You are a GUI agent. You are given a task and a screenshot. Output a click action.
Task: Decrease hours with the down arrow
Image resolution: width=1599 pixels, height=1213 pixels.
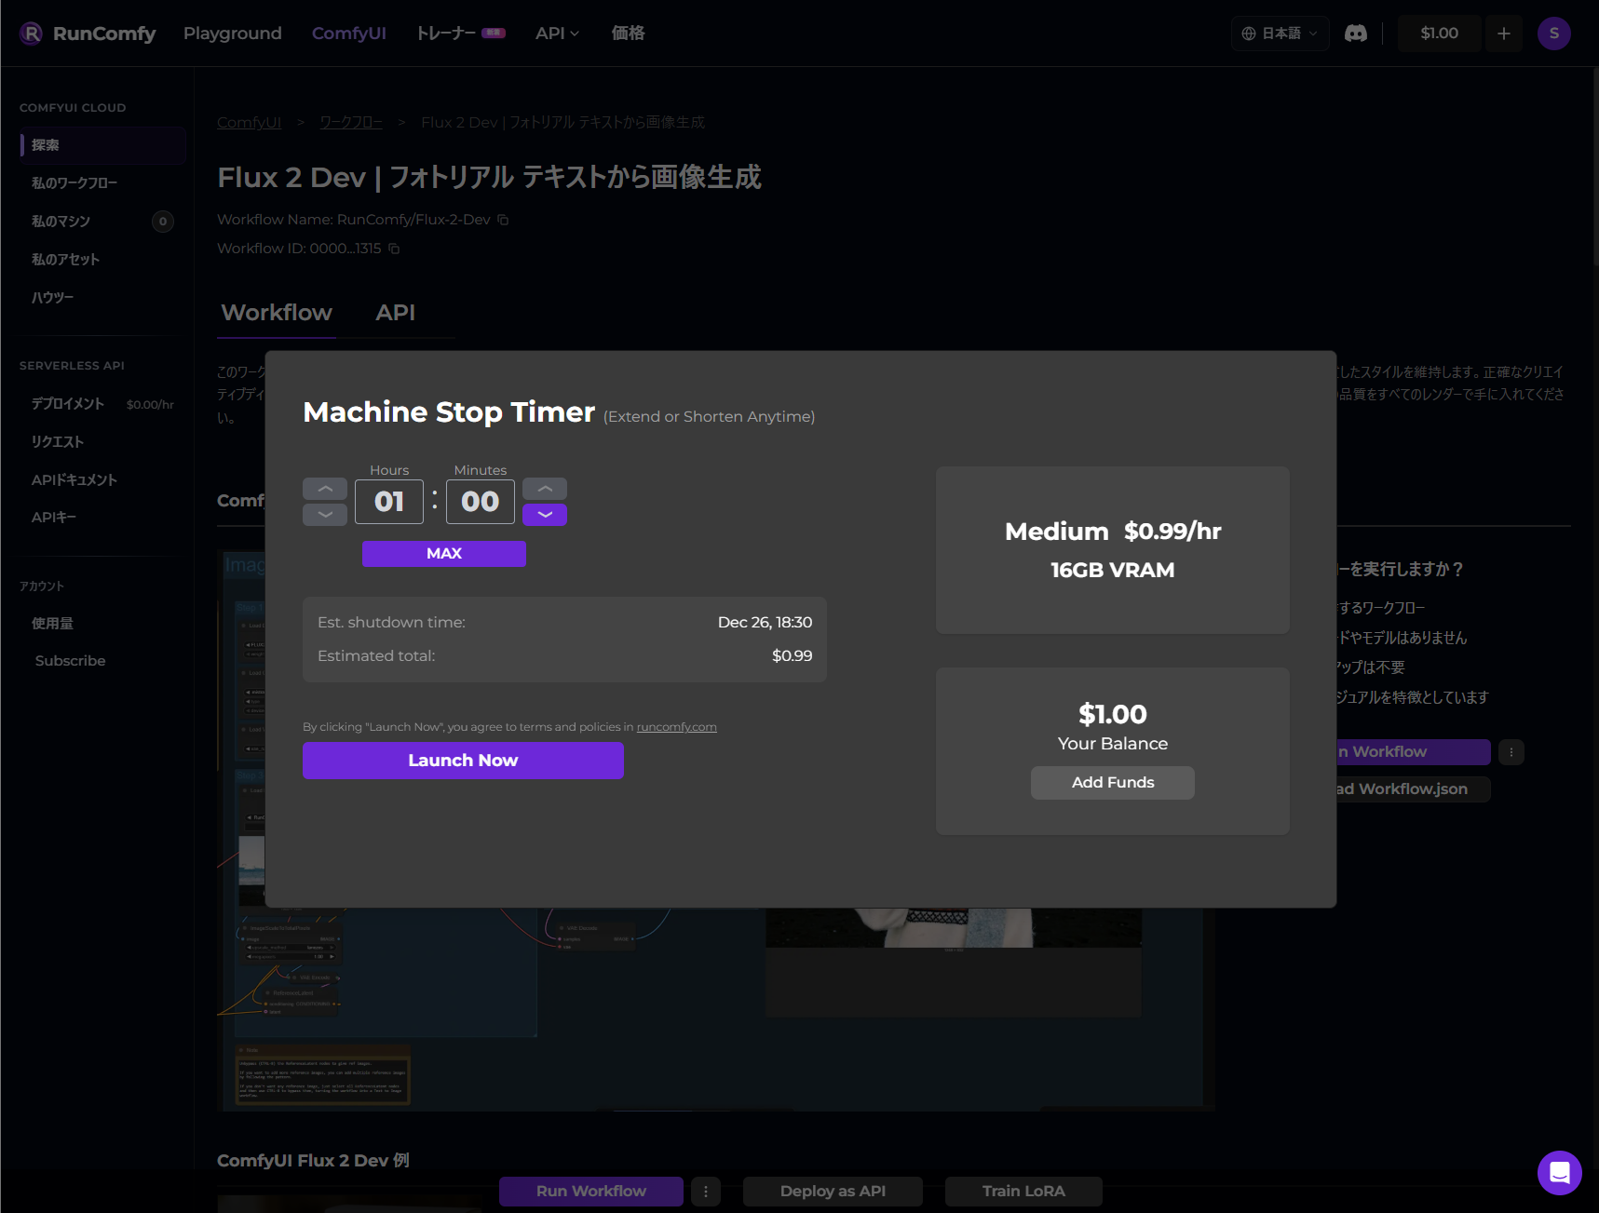click(x=325, y=515)
